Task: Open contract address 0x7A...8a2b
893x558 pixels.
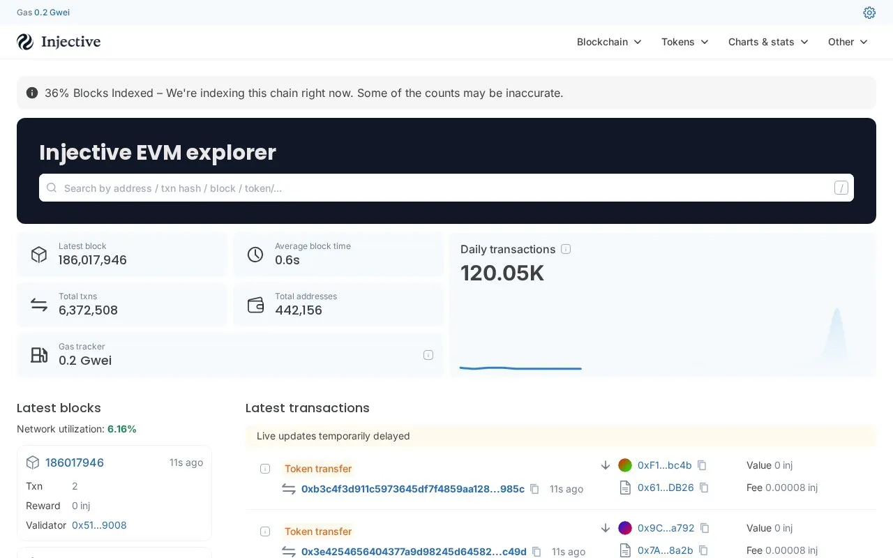Action: 666,550
